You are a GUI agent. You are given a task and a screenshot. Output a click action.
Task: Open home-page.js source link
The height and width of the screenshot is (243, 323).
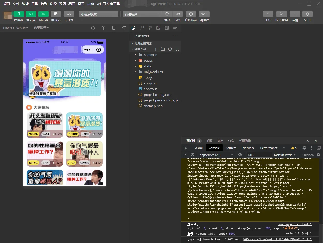click(x=294, y=224)
